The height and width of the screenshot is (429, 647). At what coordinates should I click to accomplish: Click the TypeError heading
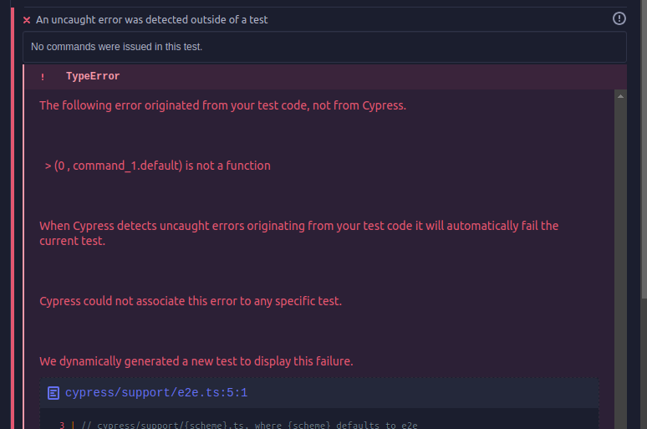[93, 76]
